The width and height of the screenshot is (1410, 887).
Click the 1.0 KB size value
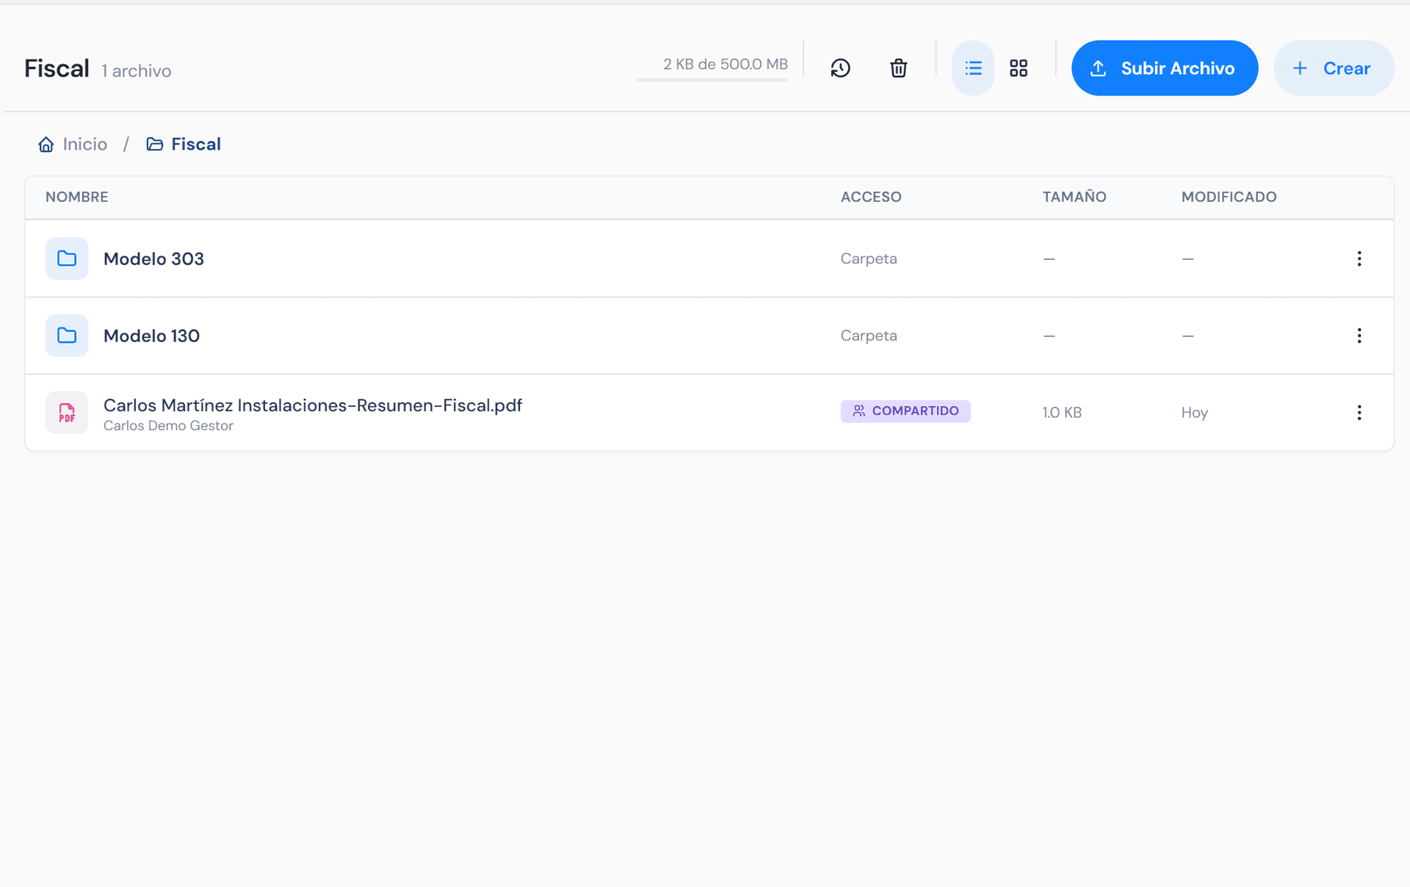(1062, 413)
